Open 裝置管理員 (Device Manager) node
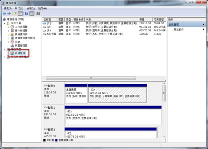The width and height of the screenshot is (208, 149). 20,45
